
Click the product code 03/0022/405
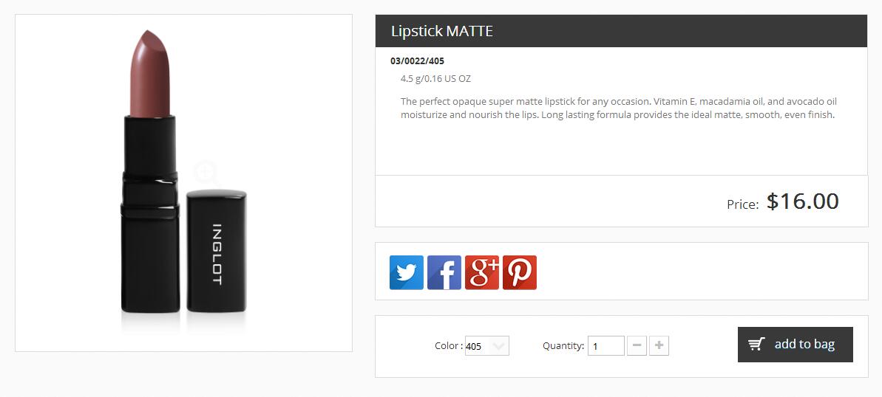[x=418, y=61]
